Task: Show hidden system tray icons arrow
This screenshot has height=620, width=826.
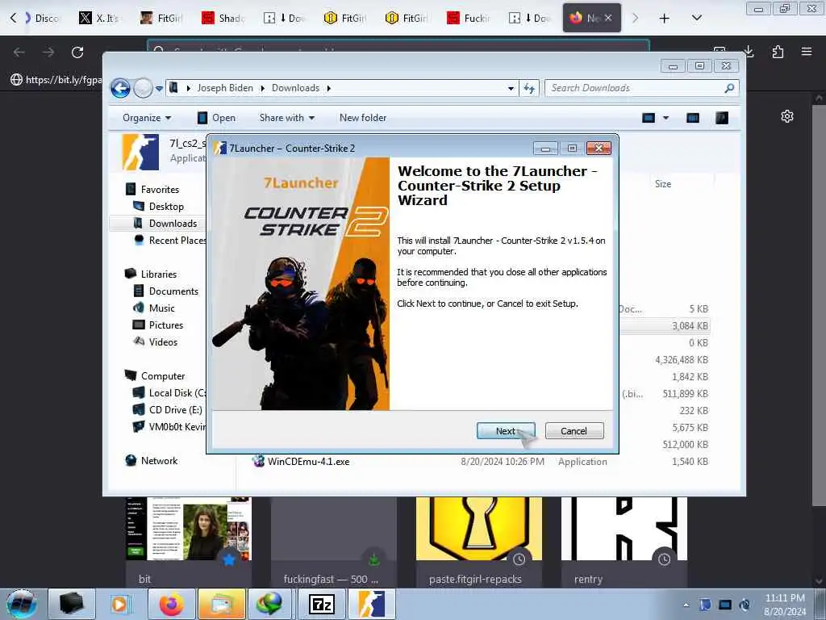Action: point(686,605)
